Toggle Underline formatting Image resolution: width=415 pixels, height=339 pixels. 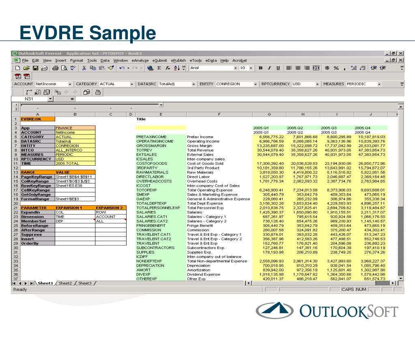click(278, 68)
